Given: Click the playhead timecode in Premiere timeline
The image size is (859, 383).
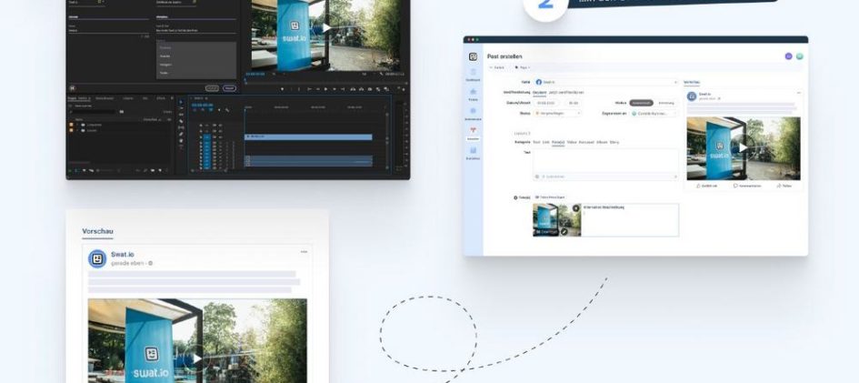Looking at the screenshot, I should click(202, 106).
